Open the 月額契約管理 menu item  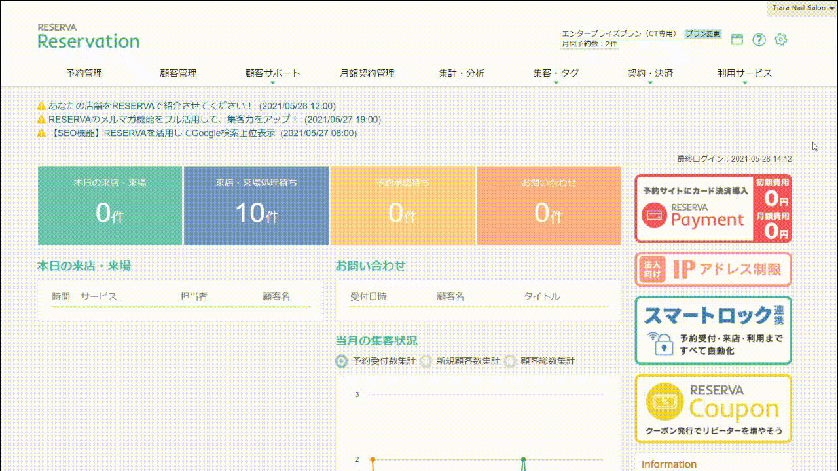pos(367,73)
